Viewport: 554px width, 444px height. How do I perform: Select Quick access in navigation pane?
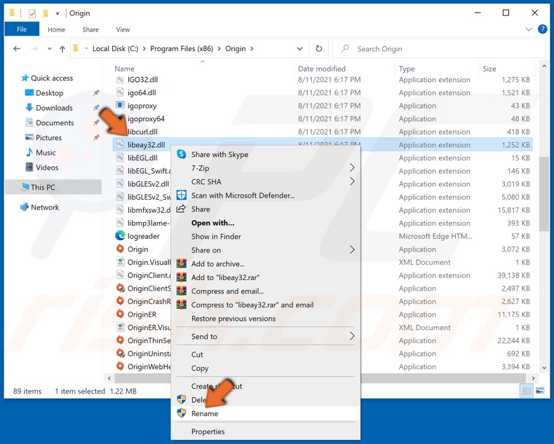coord(52,78)
